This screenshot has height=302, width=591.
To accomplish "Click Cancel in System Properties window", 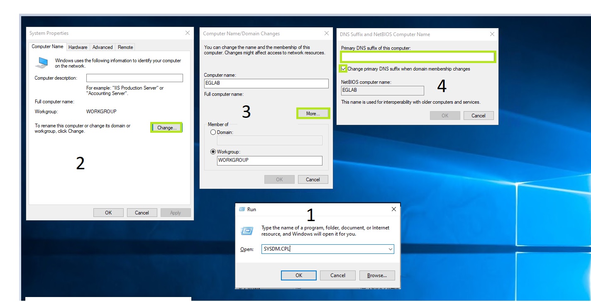I will pos(142,212).
